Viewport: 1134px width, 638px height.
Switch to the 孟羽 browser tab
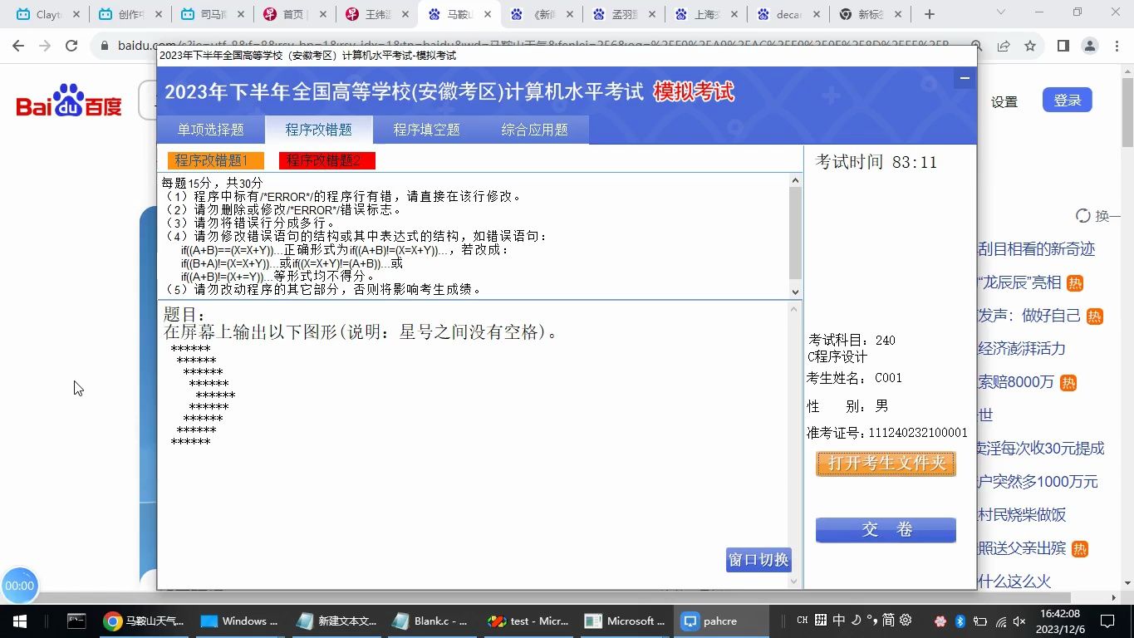pyautogui.click(x=624, y=14)
